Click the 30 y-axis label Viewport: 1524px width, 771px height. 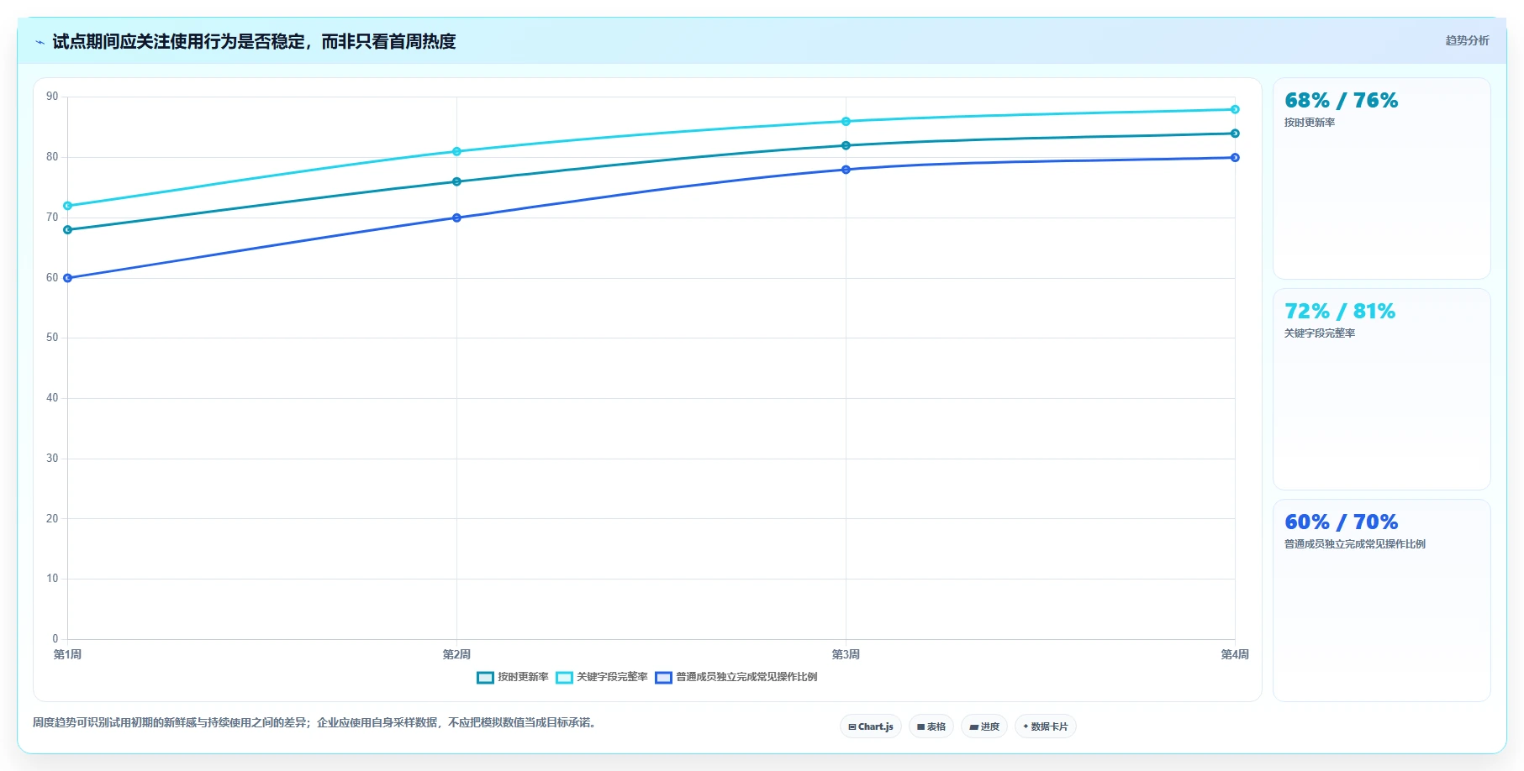tap(52, 459)
